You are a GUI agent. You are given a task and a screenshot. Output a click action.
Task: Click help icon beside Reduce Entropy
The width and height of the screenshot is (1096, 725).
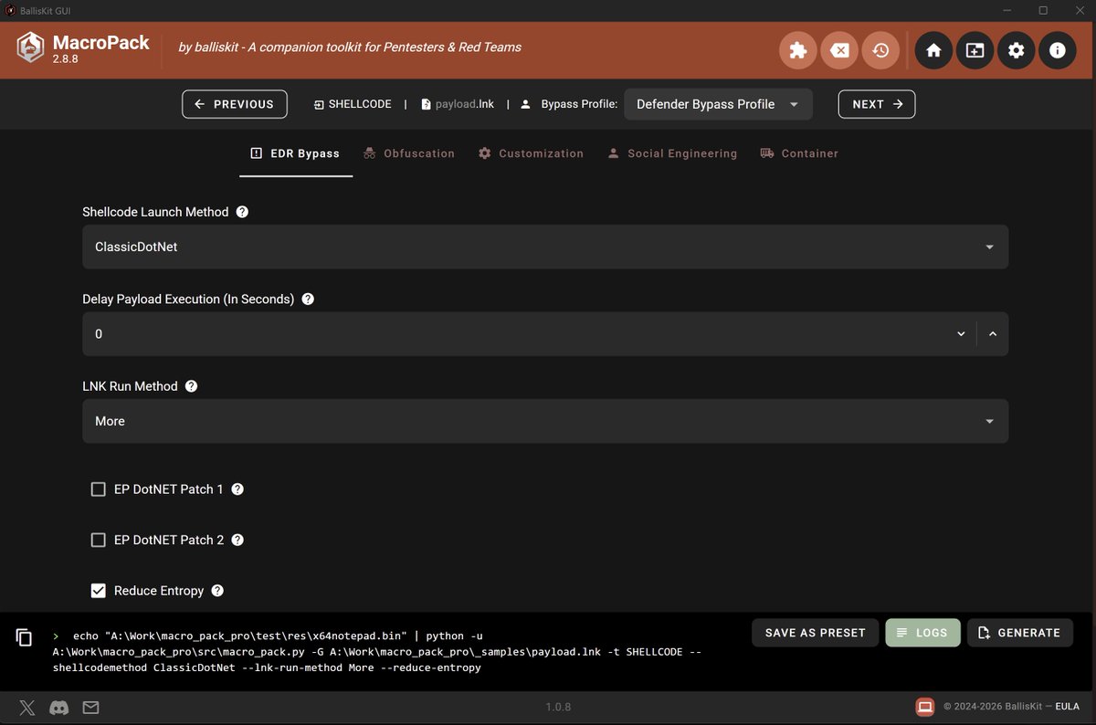[217, 591]
